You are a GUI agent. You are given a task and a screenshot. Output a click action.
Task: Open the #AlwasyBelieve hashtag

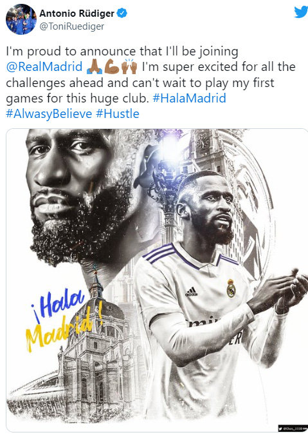(49, 114)
